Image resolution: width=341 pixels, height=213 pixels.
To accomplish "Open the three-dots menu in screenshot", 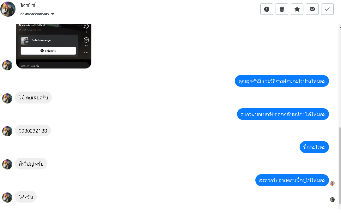I will 86,53.
